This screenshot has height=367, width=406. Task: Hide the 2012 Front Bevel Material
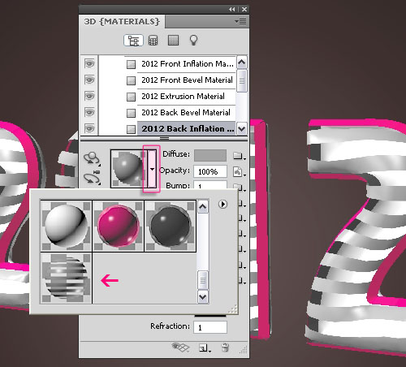click(x=89, y=80)
